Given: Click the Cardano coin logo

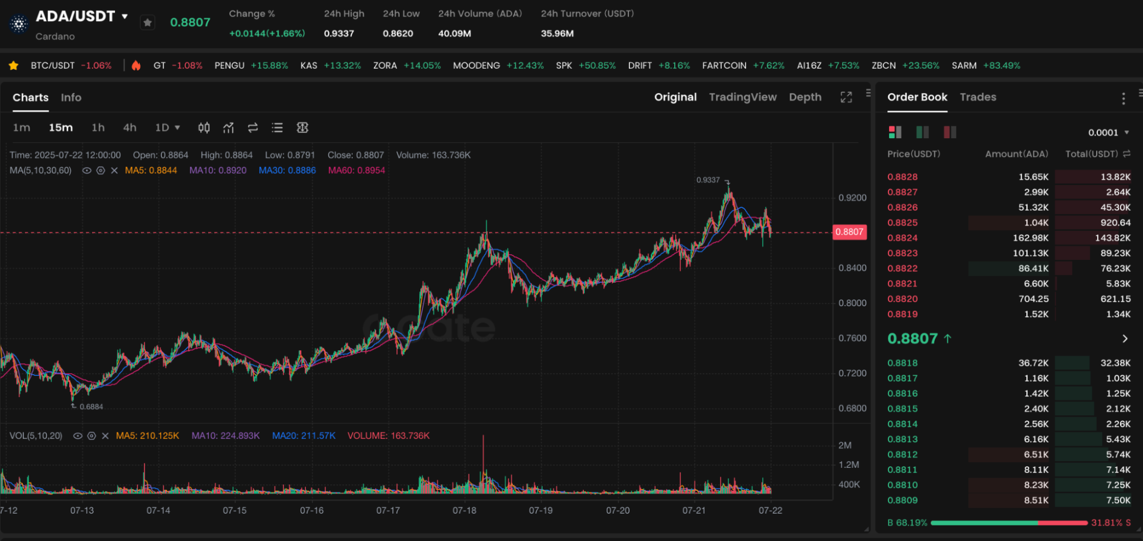Looking at the screenshot, I should [19, 24].
